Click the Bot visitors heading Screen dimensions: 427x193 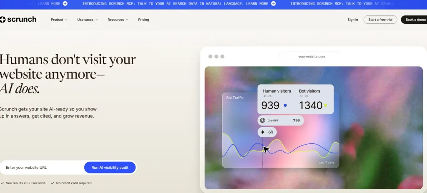309,91
